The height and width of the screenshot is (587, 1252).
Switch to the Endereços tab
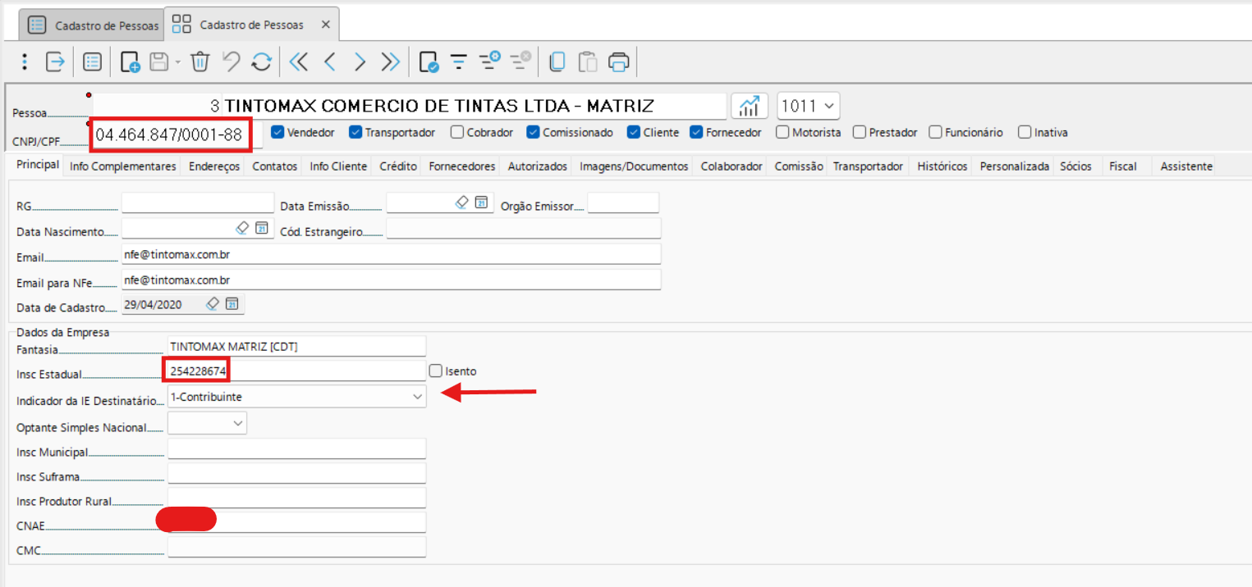click(214, 166)
